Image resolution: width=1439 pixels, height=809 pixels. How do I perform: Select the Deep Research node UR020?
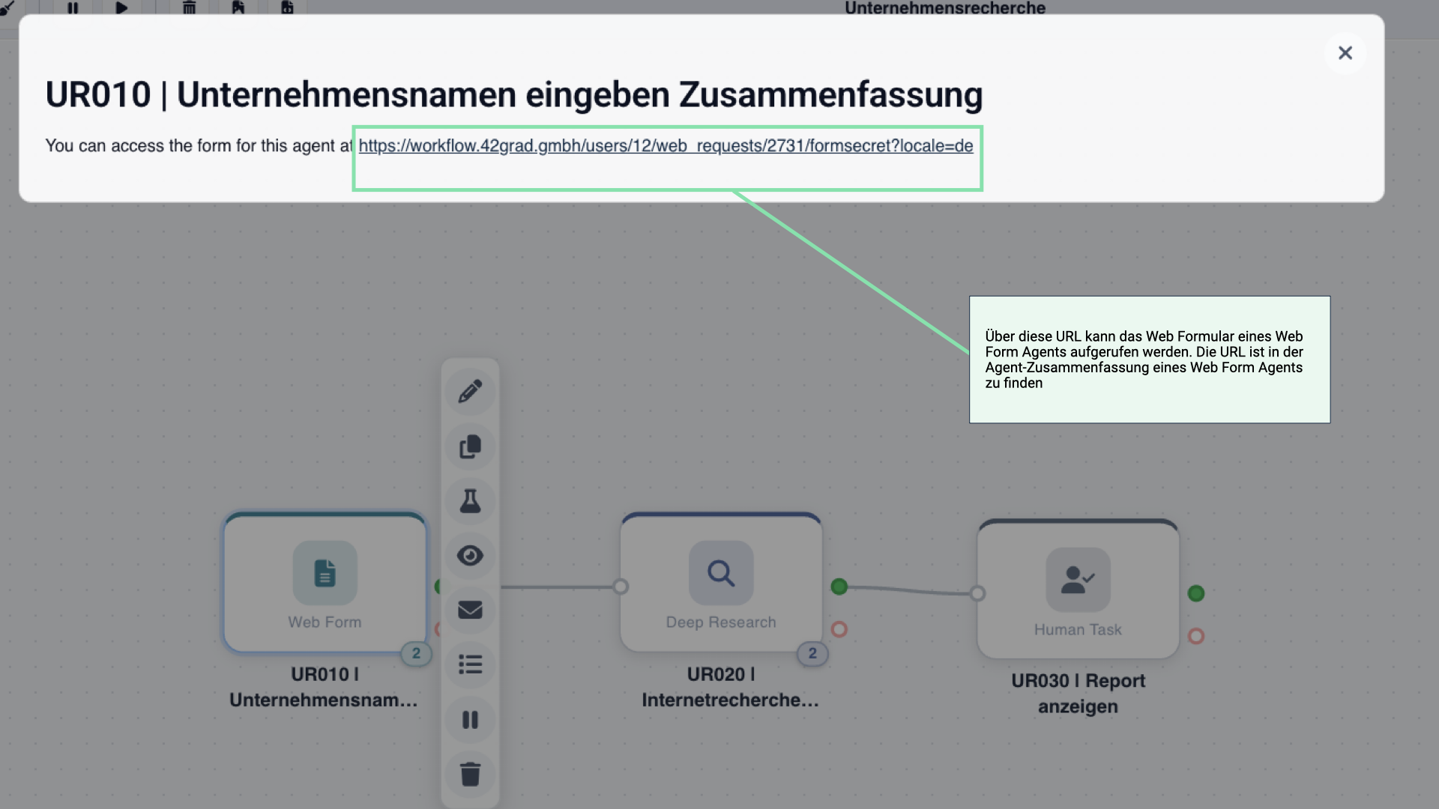(720, 584)
